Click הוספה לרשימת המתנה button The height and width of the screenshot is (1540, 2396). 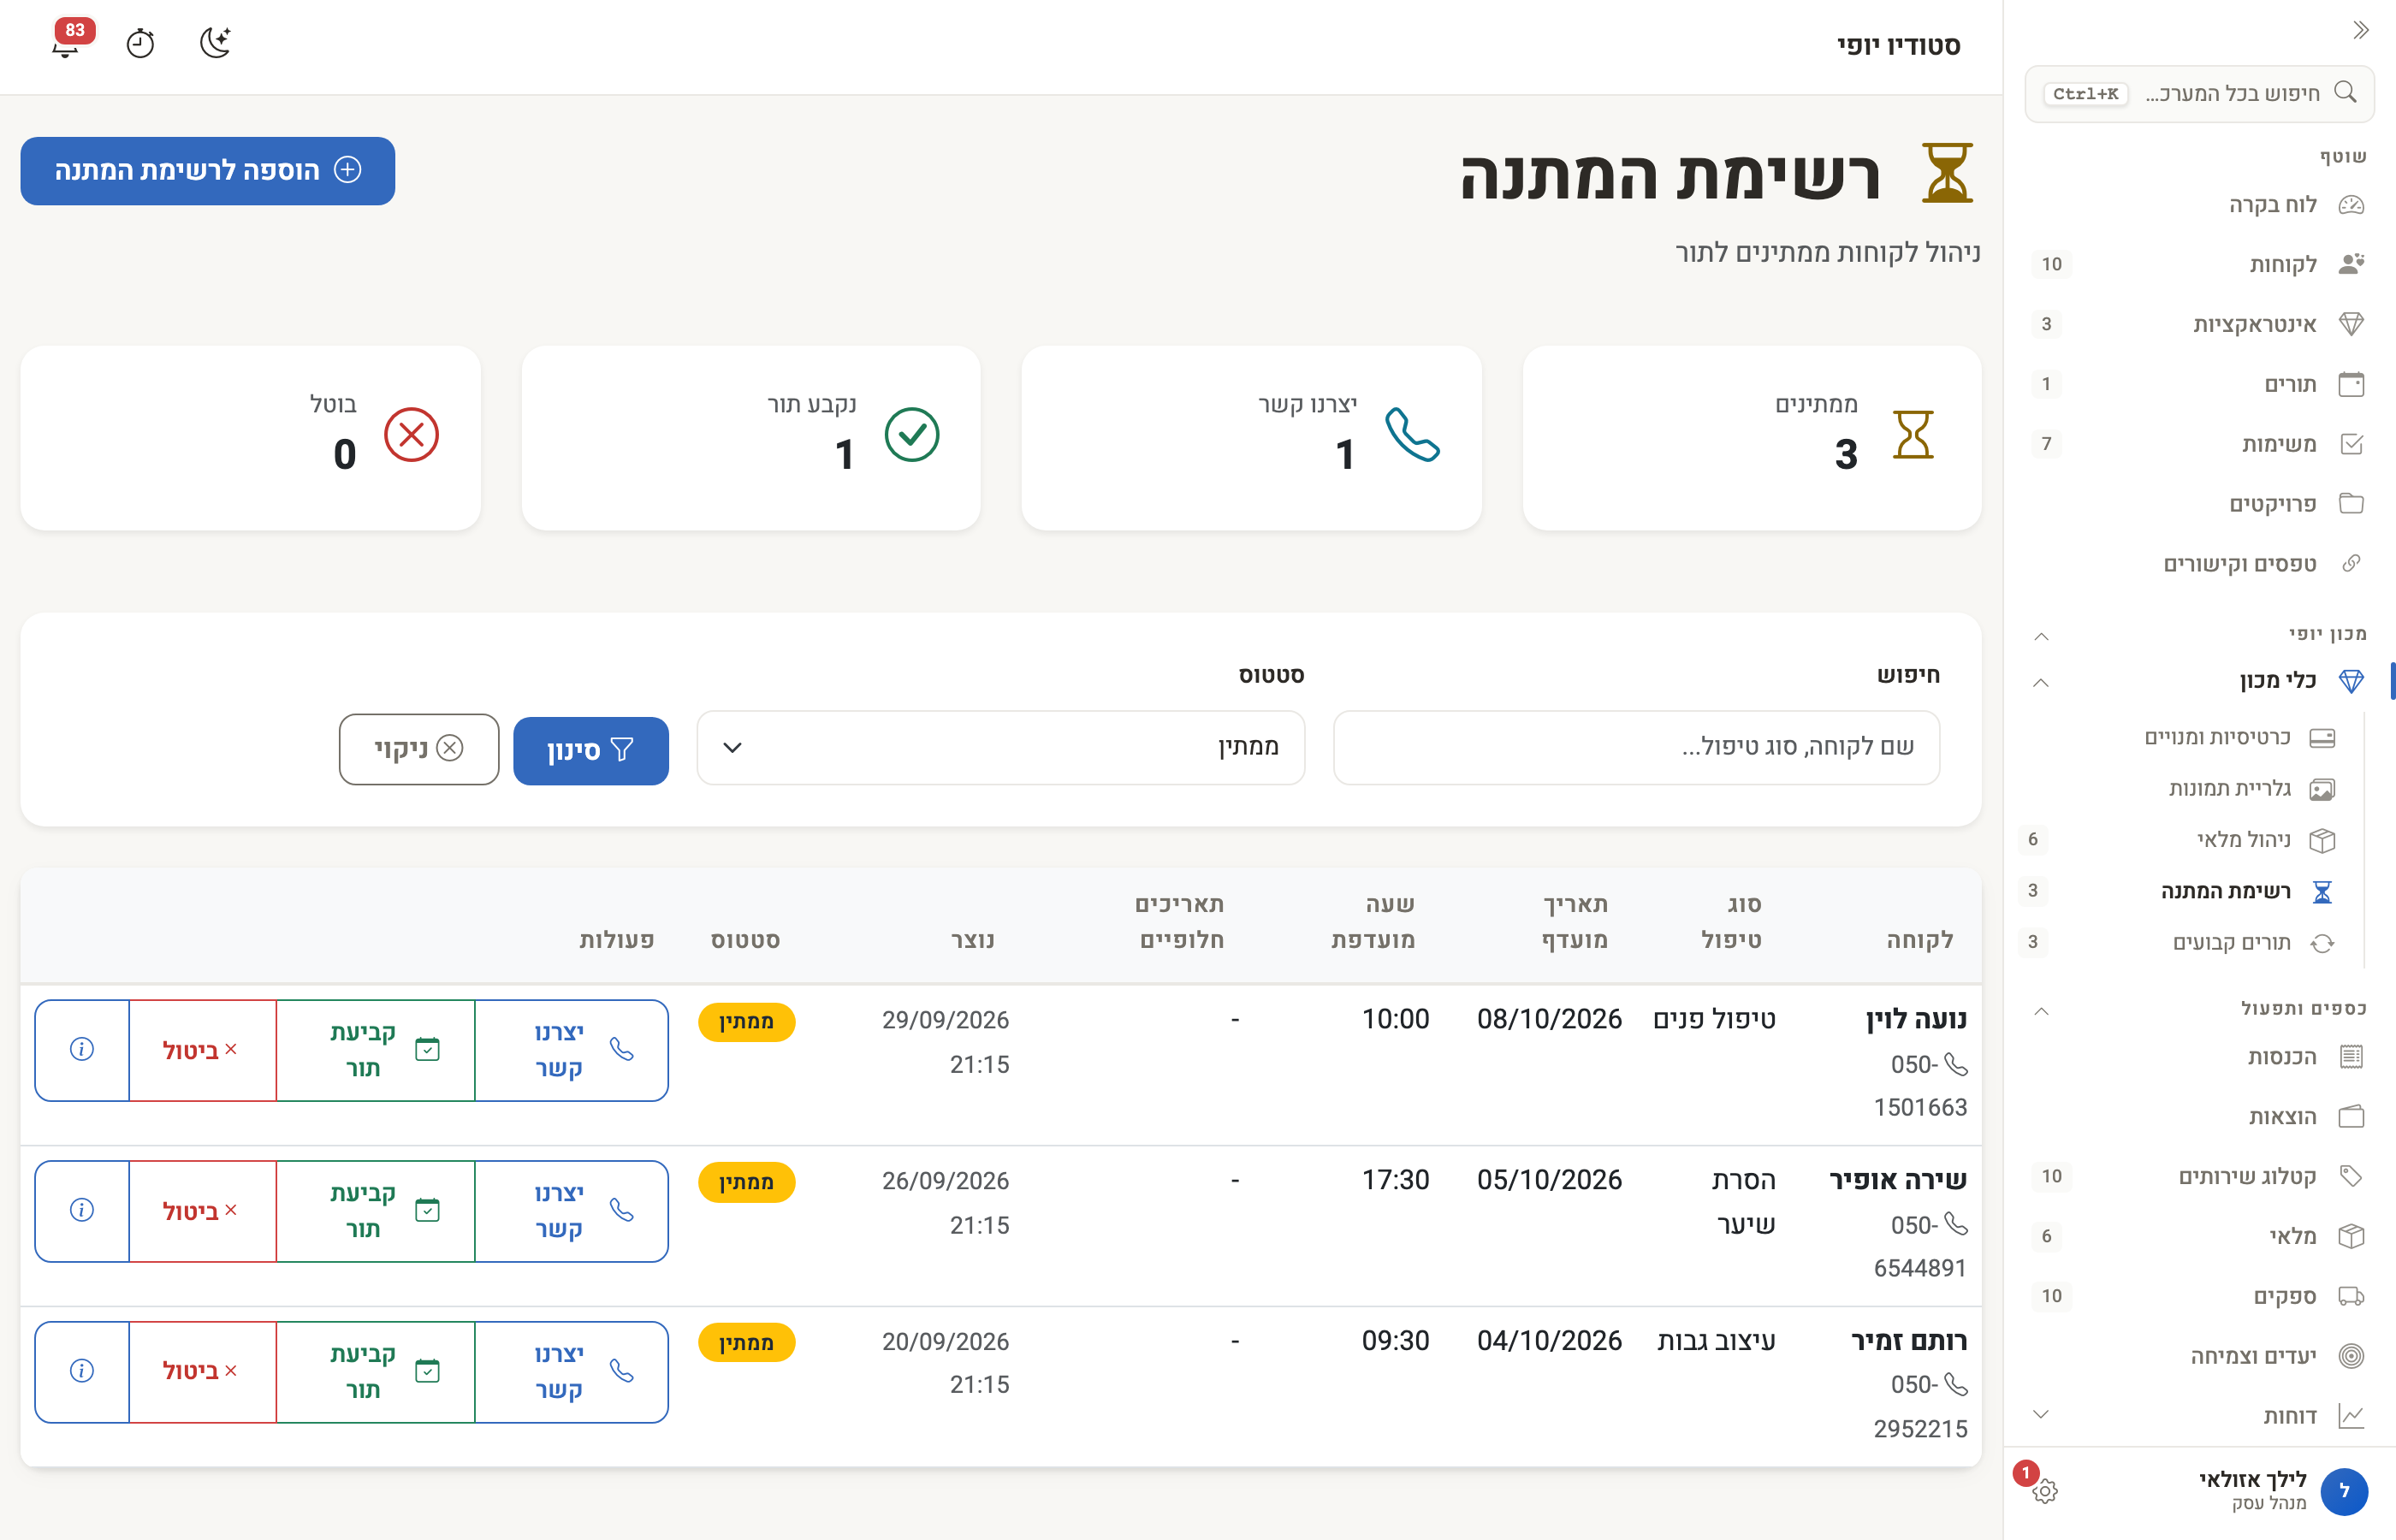click(x=208, y=171)
